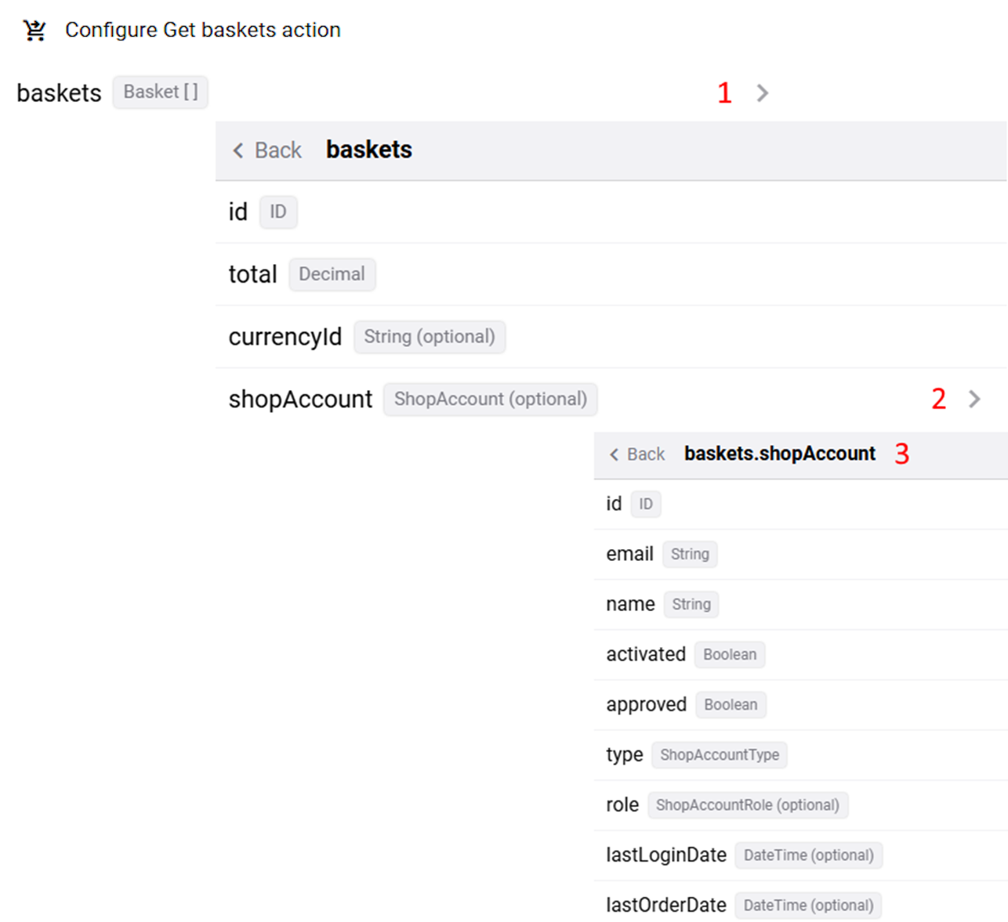Click the ShopAccountType type badge
This screenshot has width=1008, height=922.
(719, 755)
